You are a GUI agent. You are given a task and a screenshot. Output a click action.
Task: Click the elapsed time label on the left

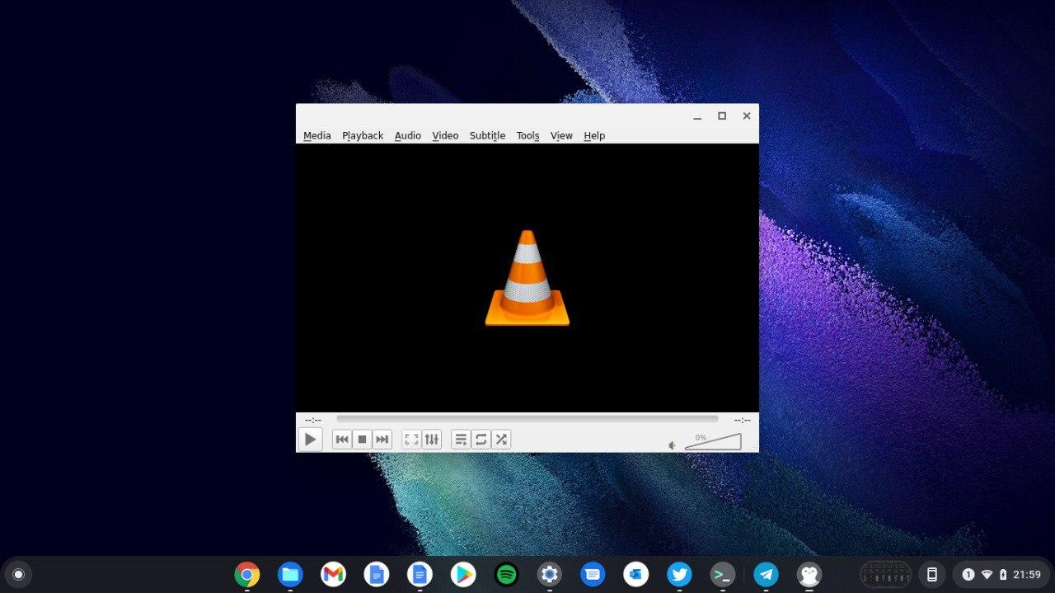pyautogui.click(x=313, y=420)
